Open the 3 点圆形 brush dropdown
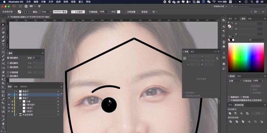The width and height of the screenshot is (267, 133). [86, 12]
